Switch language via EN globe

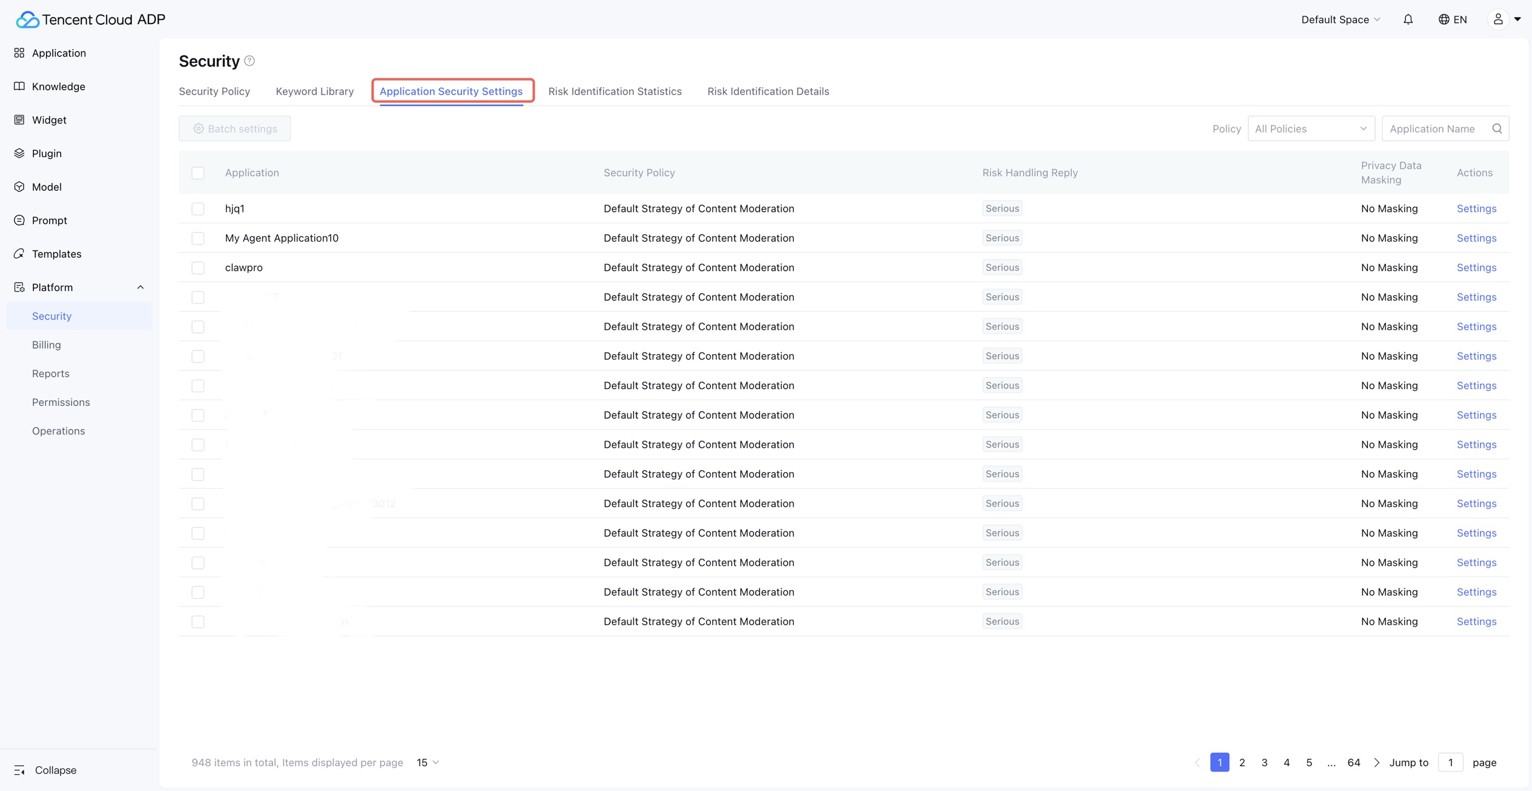[x=1453, y=19]
